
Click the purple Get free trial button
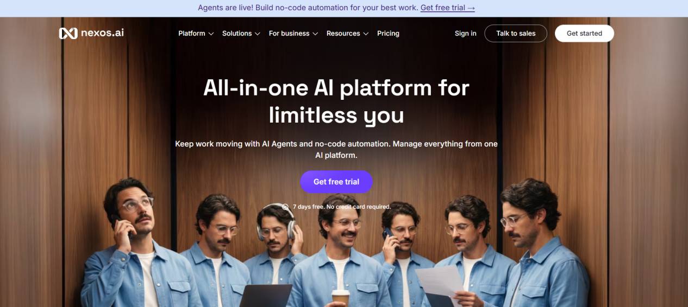[x=336, y=182]
